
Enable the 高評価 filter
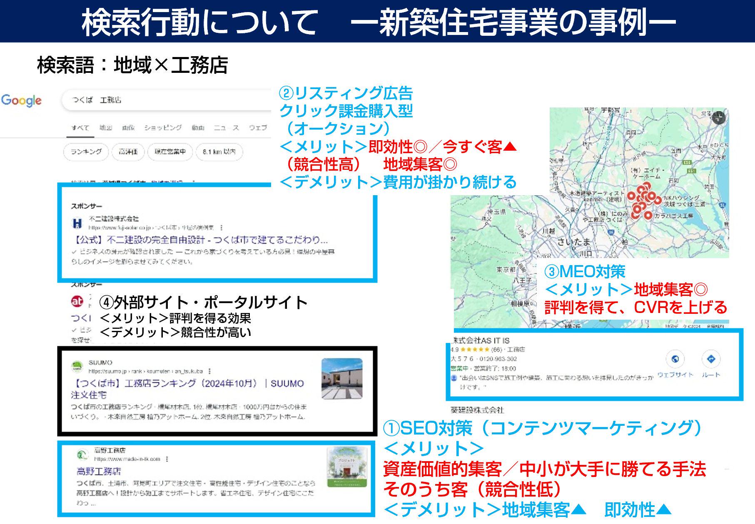click(128, 152)
